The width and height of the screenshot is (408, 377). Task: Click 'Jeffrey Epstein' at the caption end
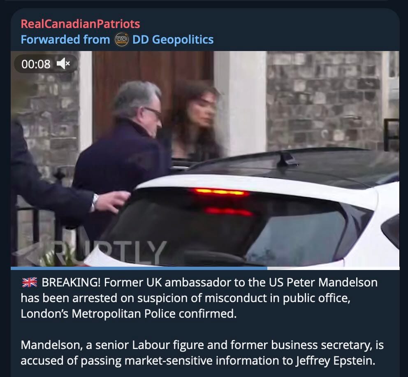[335, 361]
